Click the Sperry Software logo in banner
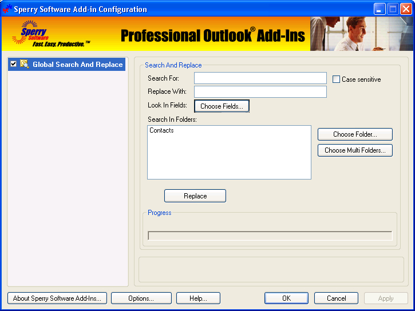 coord(50,34)
